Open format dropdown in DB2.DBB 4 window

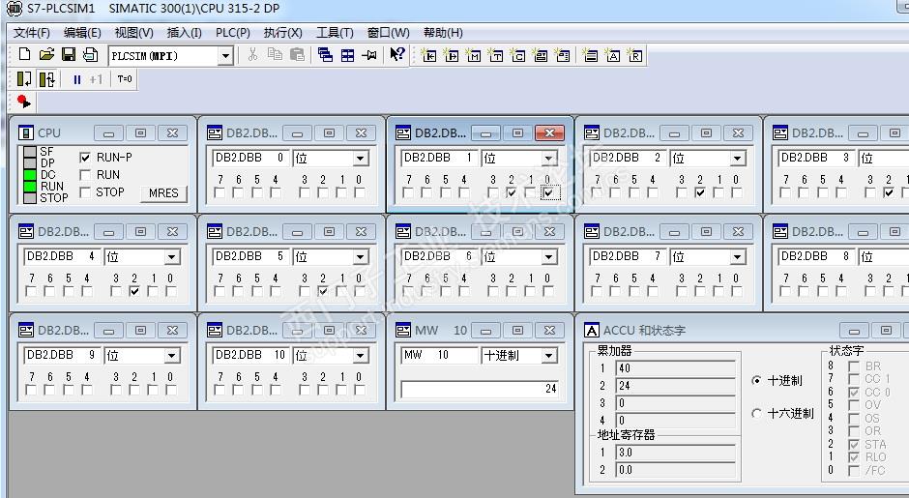pyautogui.click(x=171, y=257)
